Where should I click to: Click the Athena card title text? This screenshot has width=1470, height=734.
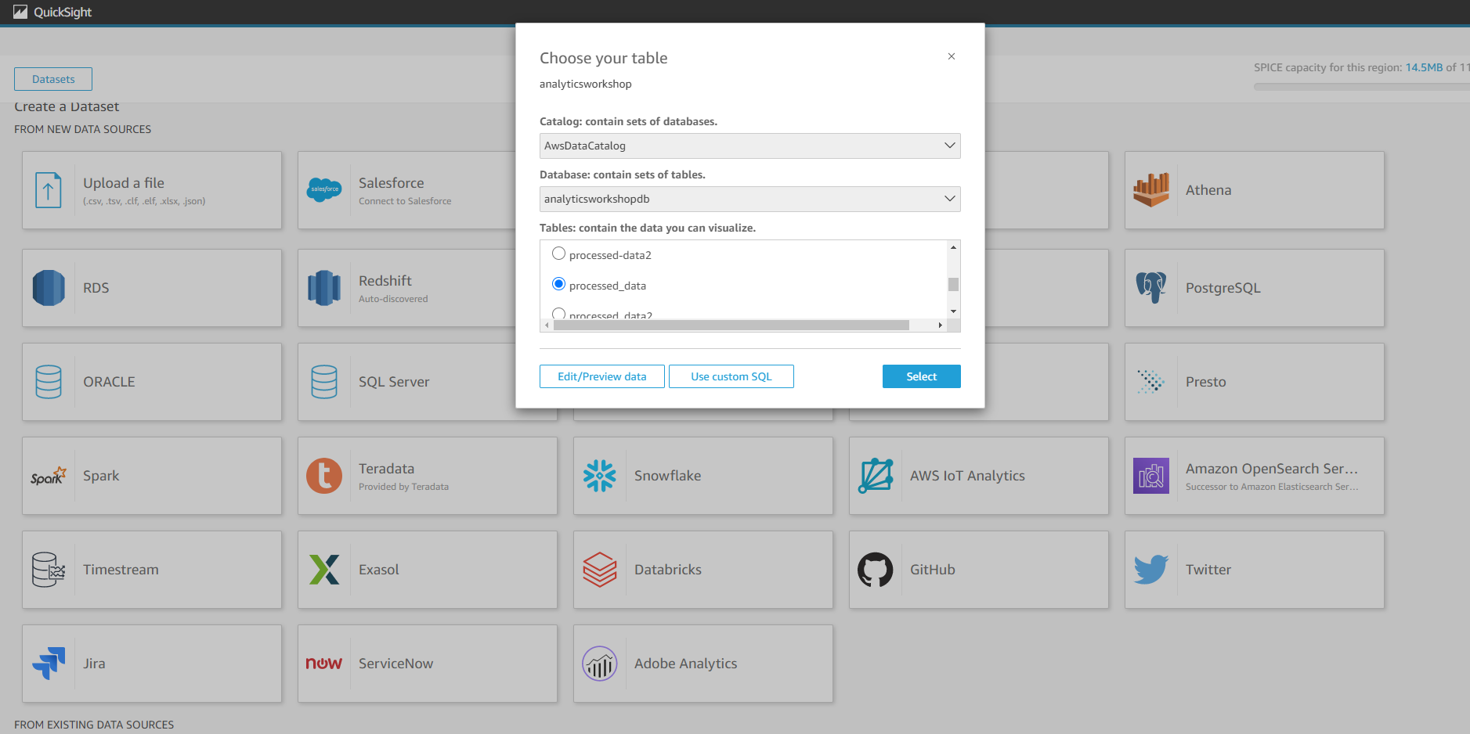point(1208,190)
